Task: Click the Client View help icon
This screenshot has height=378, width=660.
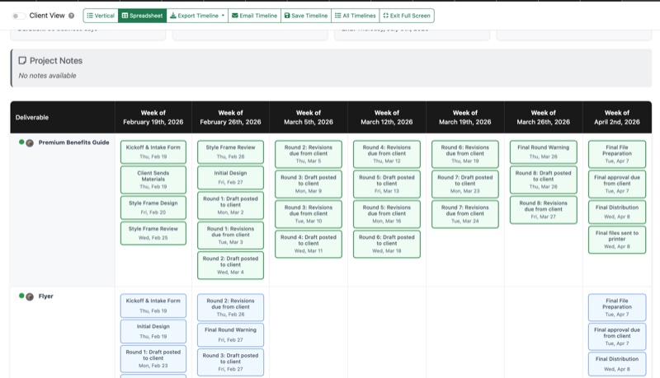Action: 72,16
